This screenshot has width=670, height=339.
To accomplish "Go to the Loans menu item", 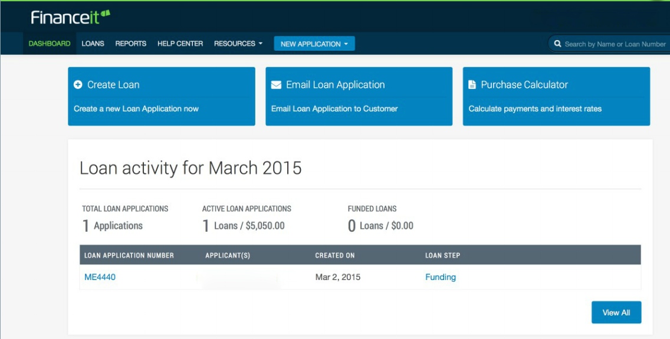I will pyautogui.click(x=93, y=44).
